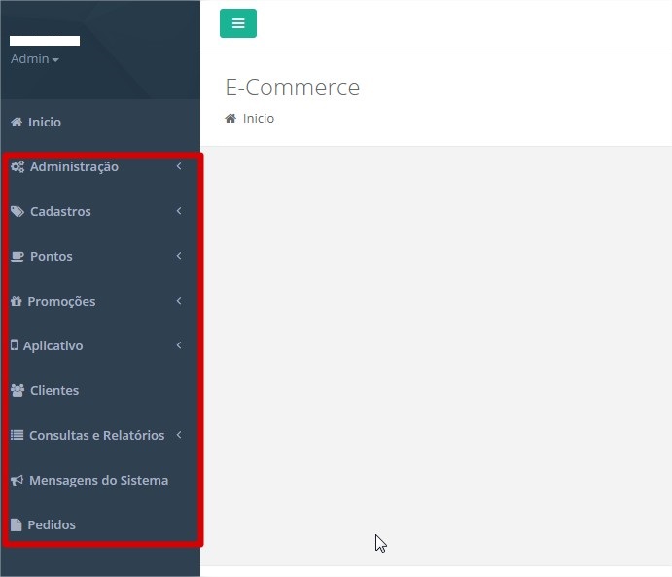Click the green hamburger menu button

(x=238, y=24)
